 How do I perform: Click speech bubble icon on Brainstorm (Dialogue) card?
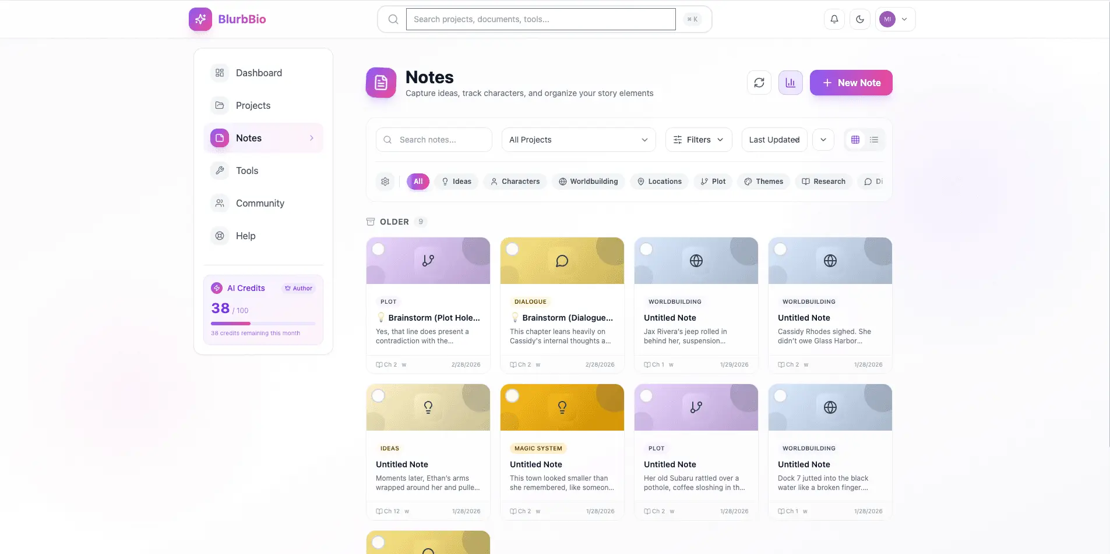click(562, 261)
